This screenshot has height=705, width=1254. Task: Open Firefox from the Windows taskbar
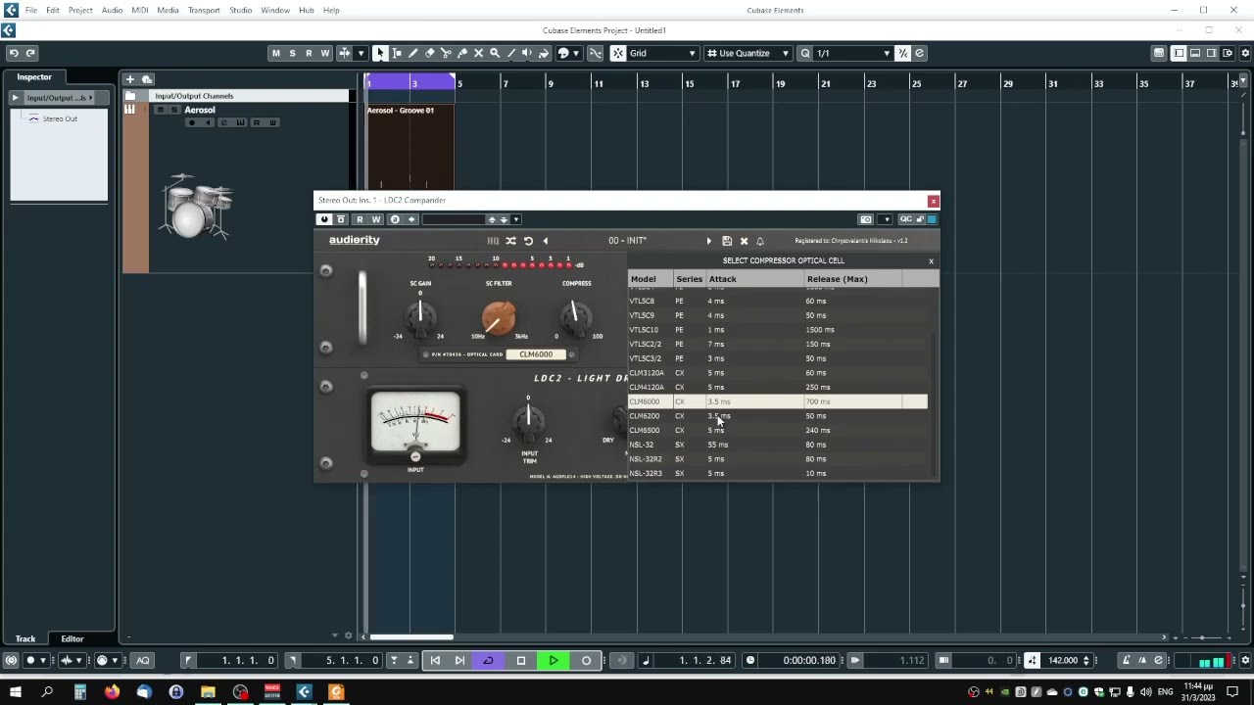coord(112,692)
